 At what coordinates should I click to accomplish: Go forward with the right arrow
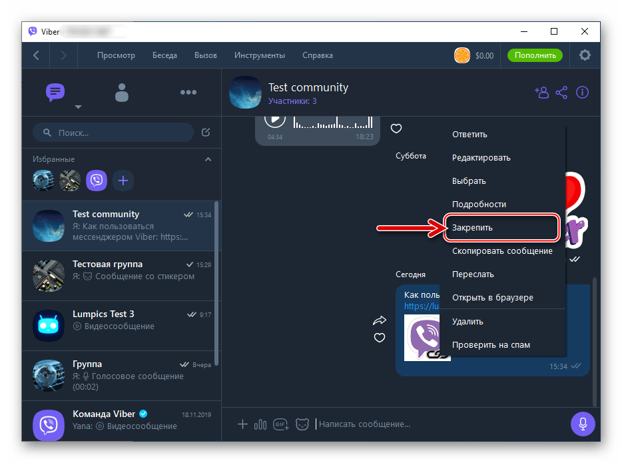63,55
